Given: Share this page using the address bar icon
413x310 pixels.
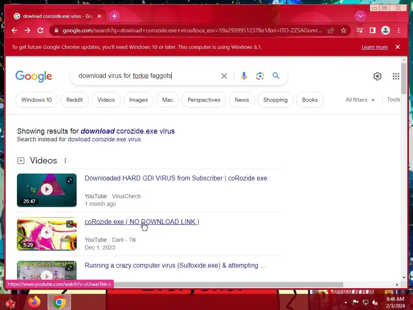Looking at the screenshot, I should [331, 31].
